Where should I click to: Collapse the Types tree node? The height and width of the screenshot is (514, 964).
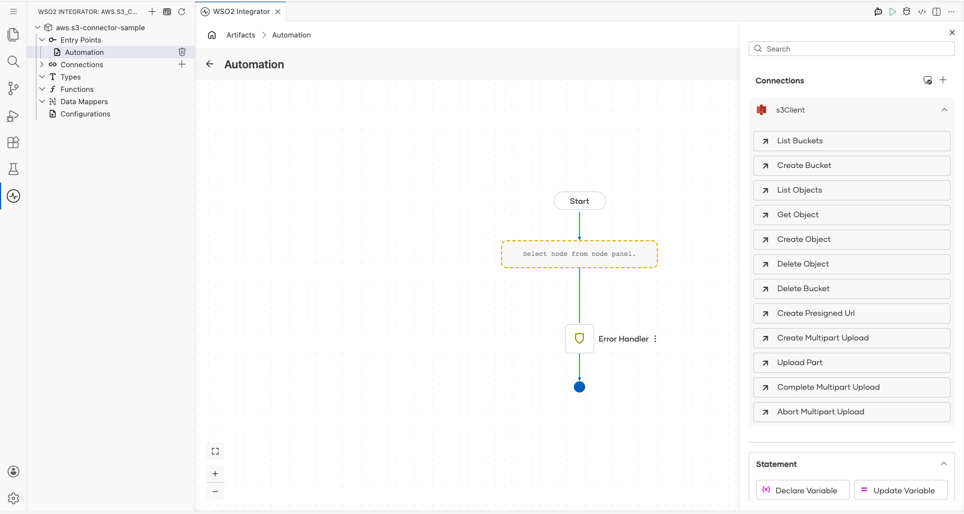(42, 77)
